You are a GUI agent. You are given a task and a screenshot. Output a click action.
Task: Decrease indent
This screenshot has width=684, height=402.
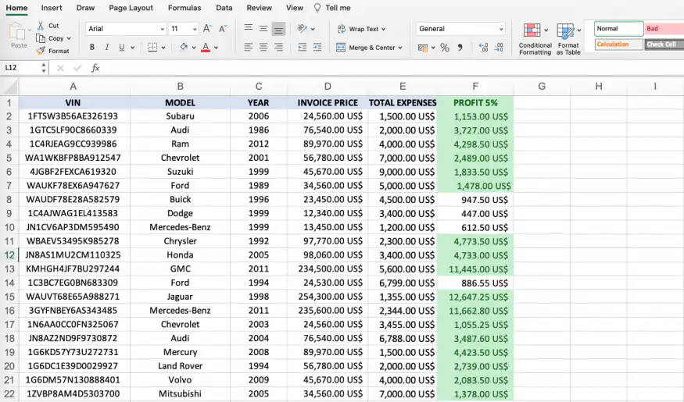click(x=302, y=47)
